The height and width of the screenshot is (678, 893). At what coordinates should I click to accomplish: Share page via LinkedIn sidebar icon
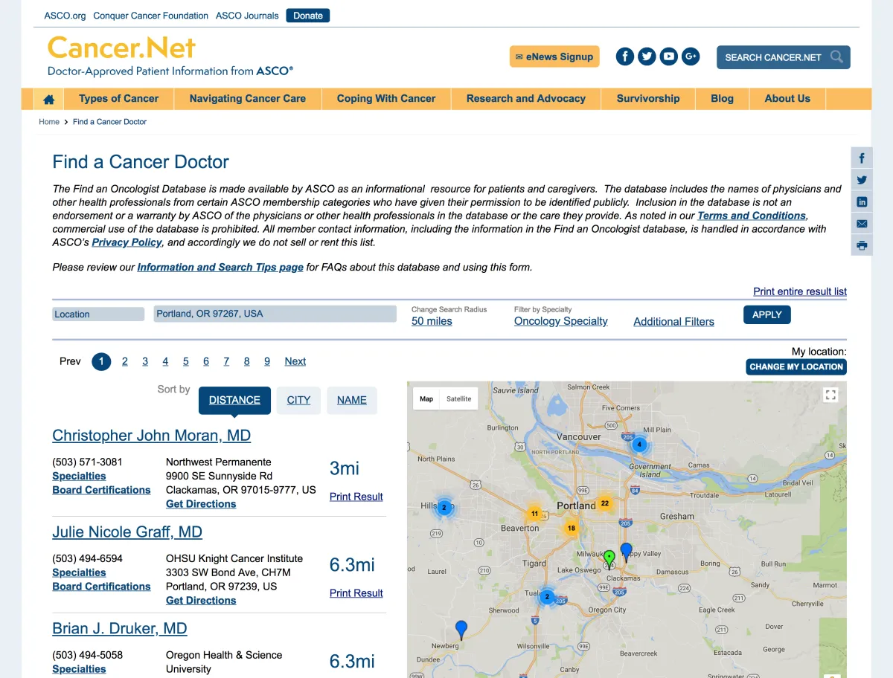tap(862, 201)
